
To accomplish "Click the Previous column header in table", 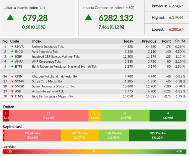I will (x=149, y=41).
